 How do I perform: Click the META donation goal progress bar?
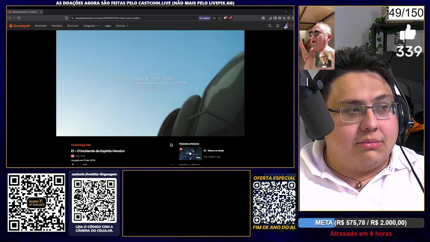click(x=361, y=223)
